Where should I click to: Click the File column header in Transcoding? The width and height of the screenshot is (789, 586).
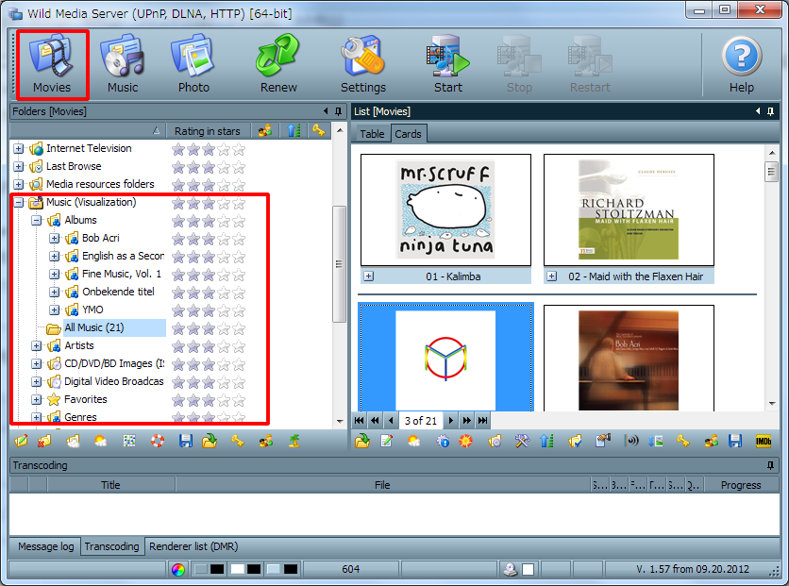click(x=382, y=485)
